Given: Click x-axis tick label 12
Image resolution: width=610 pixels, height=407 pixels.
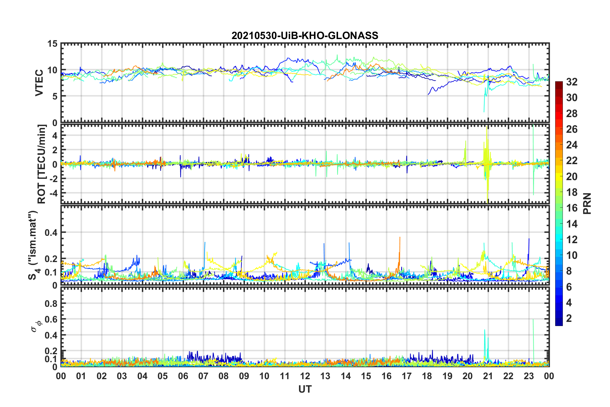Looking at the screenshot, I should click(x=305, y=376).
